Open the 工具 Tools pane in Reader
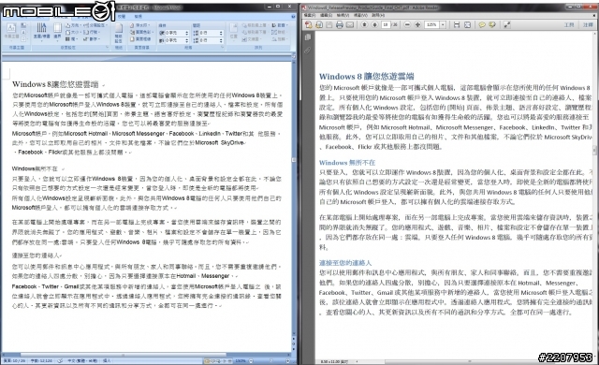Screen dimensions: 599x365 point(569,25)
